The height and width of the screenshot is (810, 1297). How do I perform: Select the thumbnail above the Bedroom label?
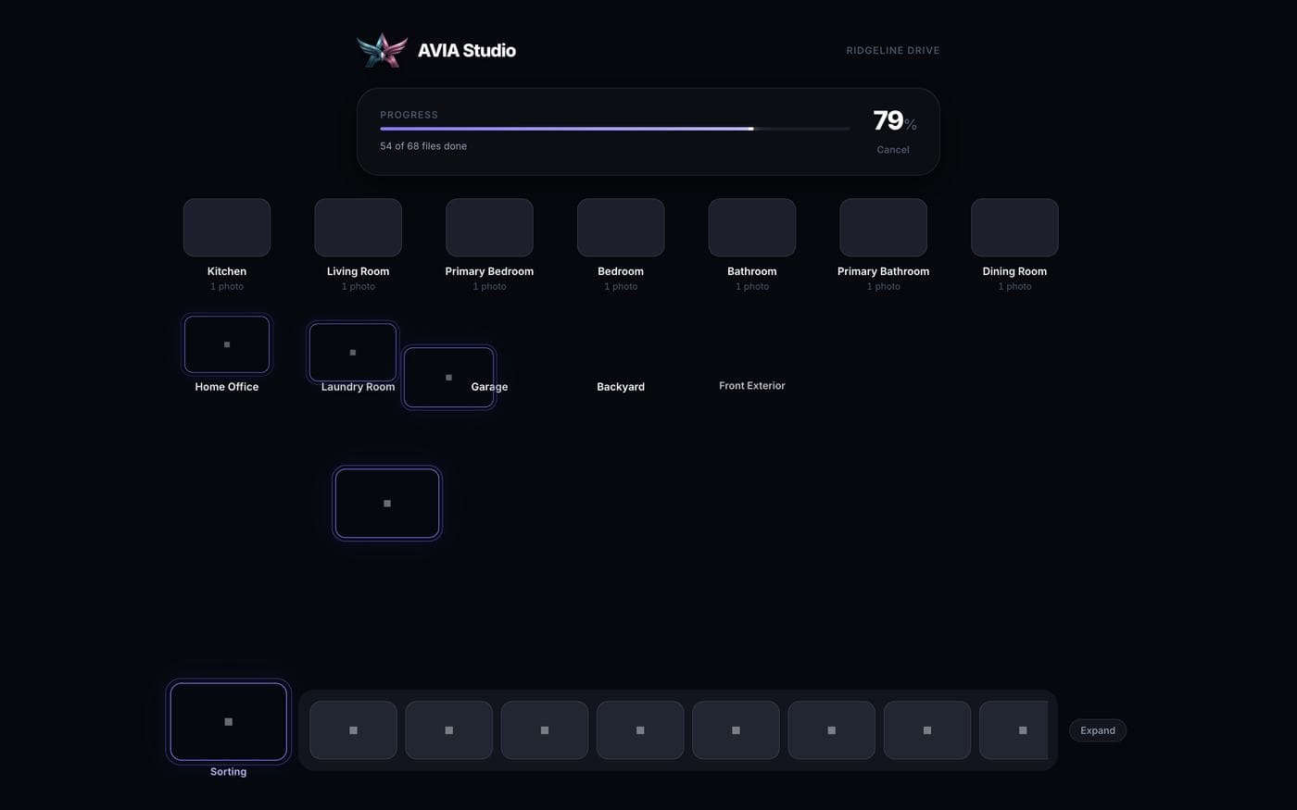(x=621, y=228)
